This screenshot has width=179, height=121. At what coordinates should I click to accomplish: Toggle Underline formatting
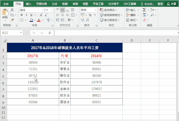coord(31,15)
